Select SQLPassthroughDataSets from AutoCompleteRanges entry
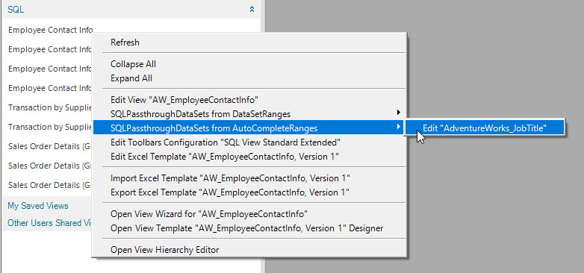584x273 pixels. pos(249,128)
